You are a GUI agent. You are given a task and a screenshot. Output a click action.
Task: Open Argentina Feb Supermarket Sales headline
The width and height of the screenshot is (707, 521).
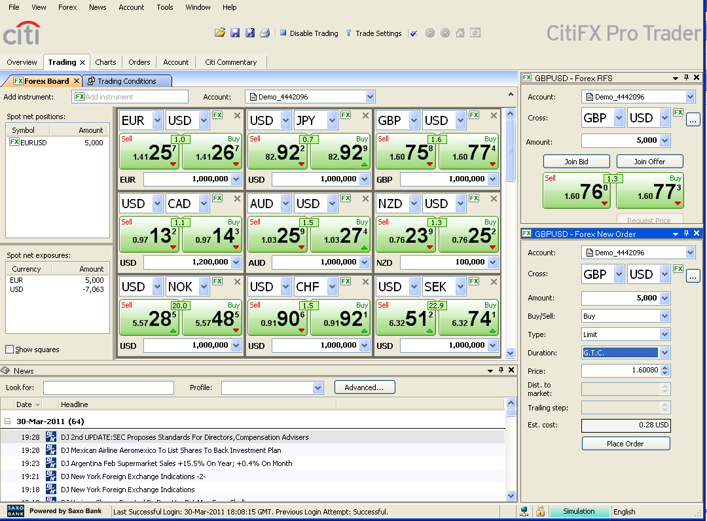coord(176,463)
